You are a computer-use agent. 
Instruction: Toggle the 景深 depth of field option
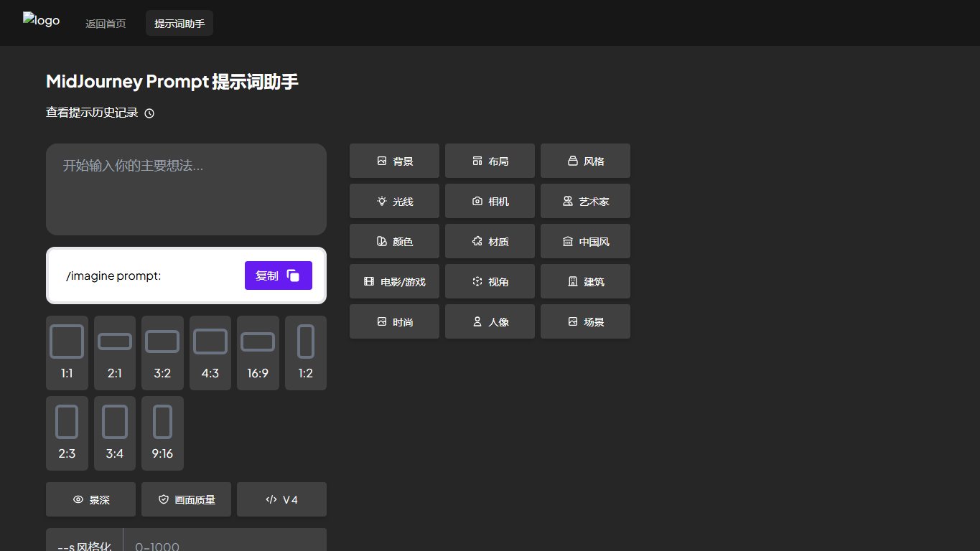click(x=90, y=499)
